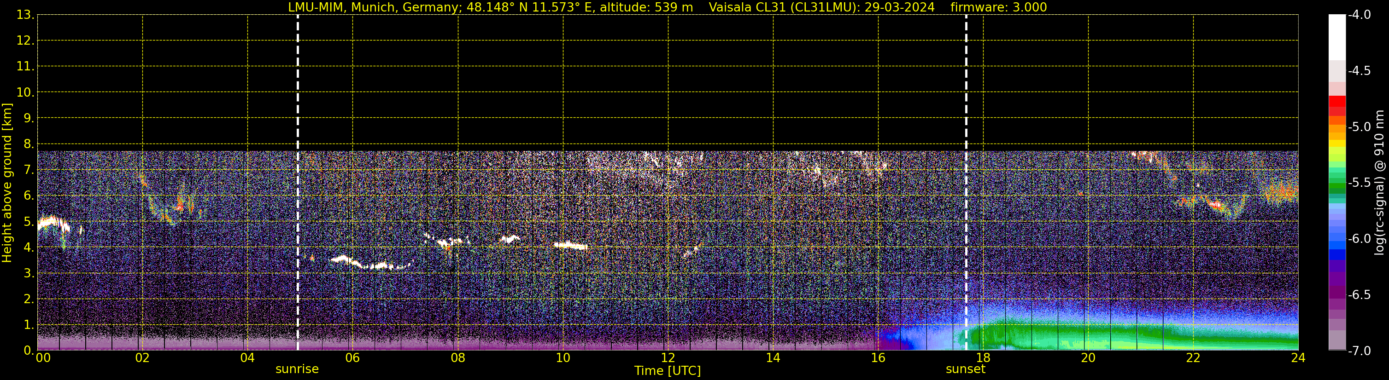Click the 'sunset' label below the axis
1389x380 pixels.
coord(965,369)
